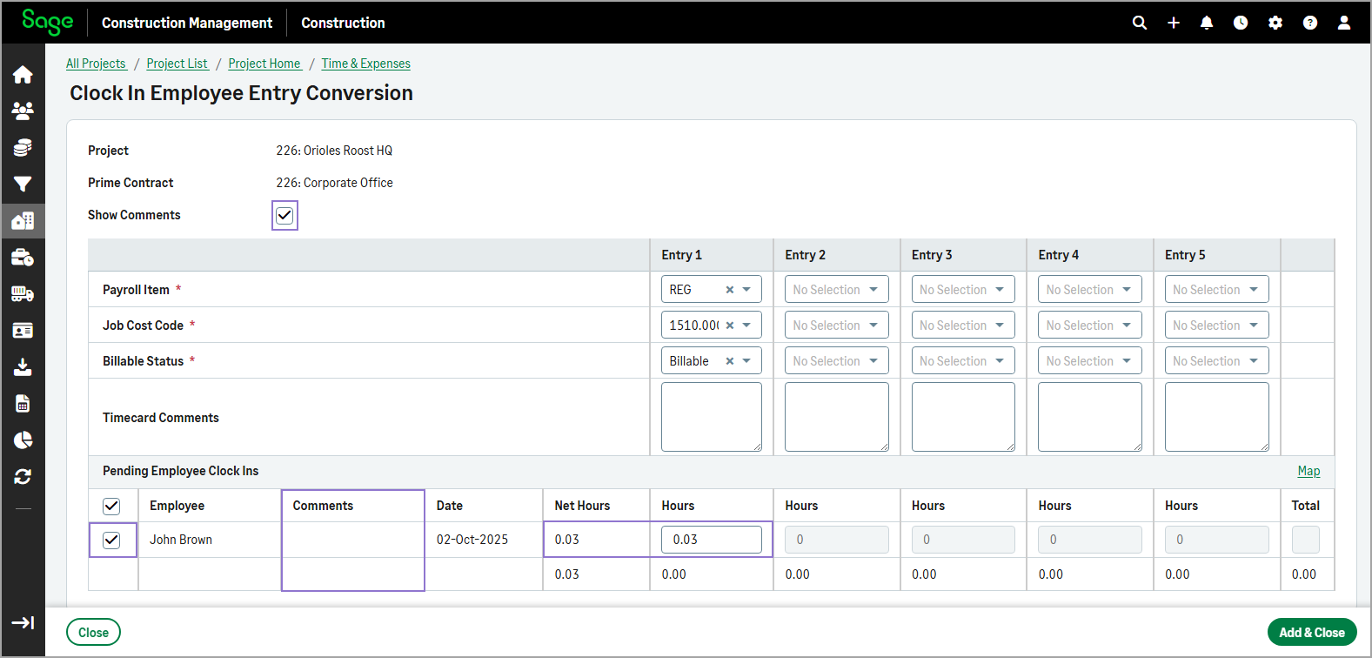Expand the sidebar with arrow icon
Image resolution: width=1372 pixels, height=658 pixels.
pos(23,622)
